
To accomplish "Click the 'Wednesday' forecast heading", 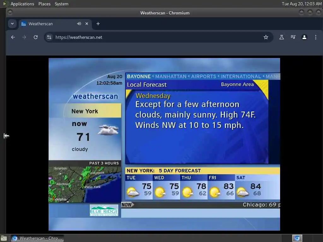I will click(153, 96).
